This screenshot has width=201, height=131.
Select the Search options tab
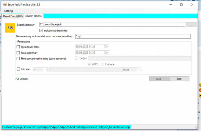(34, 16)
